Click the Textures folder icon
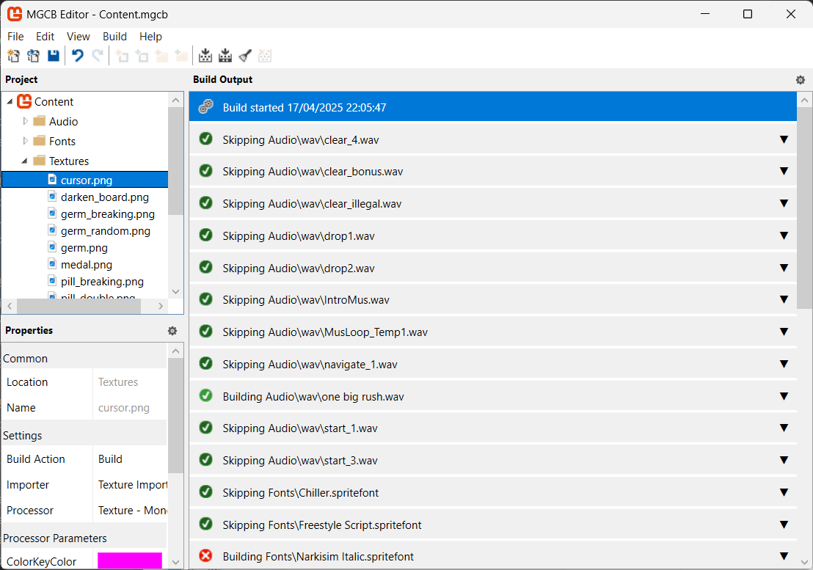 pyautogui.click(x=40, y=161)
